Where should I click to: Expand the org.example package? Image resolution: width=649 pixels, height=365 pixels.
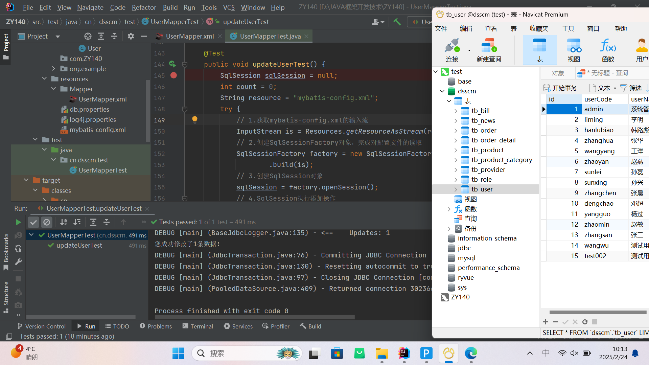tap(53, 68)
